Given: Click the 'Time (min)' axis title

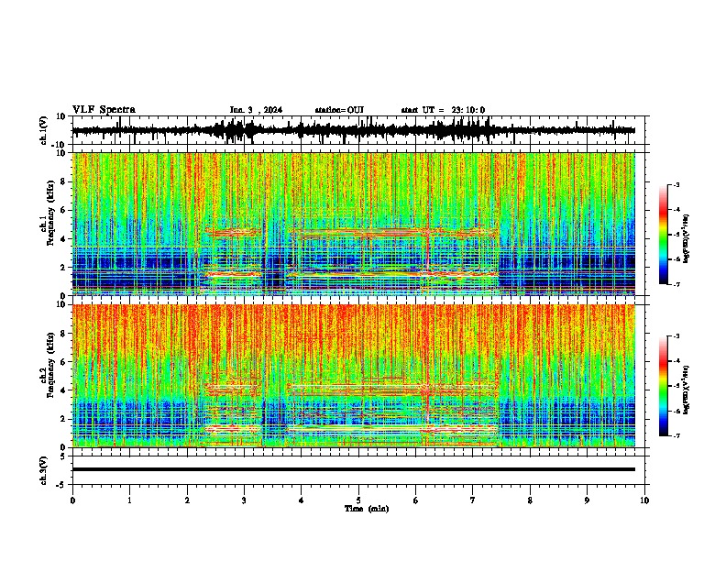Looking at the screenshot, I should tap(367, 509).
